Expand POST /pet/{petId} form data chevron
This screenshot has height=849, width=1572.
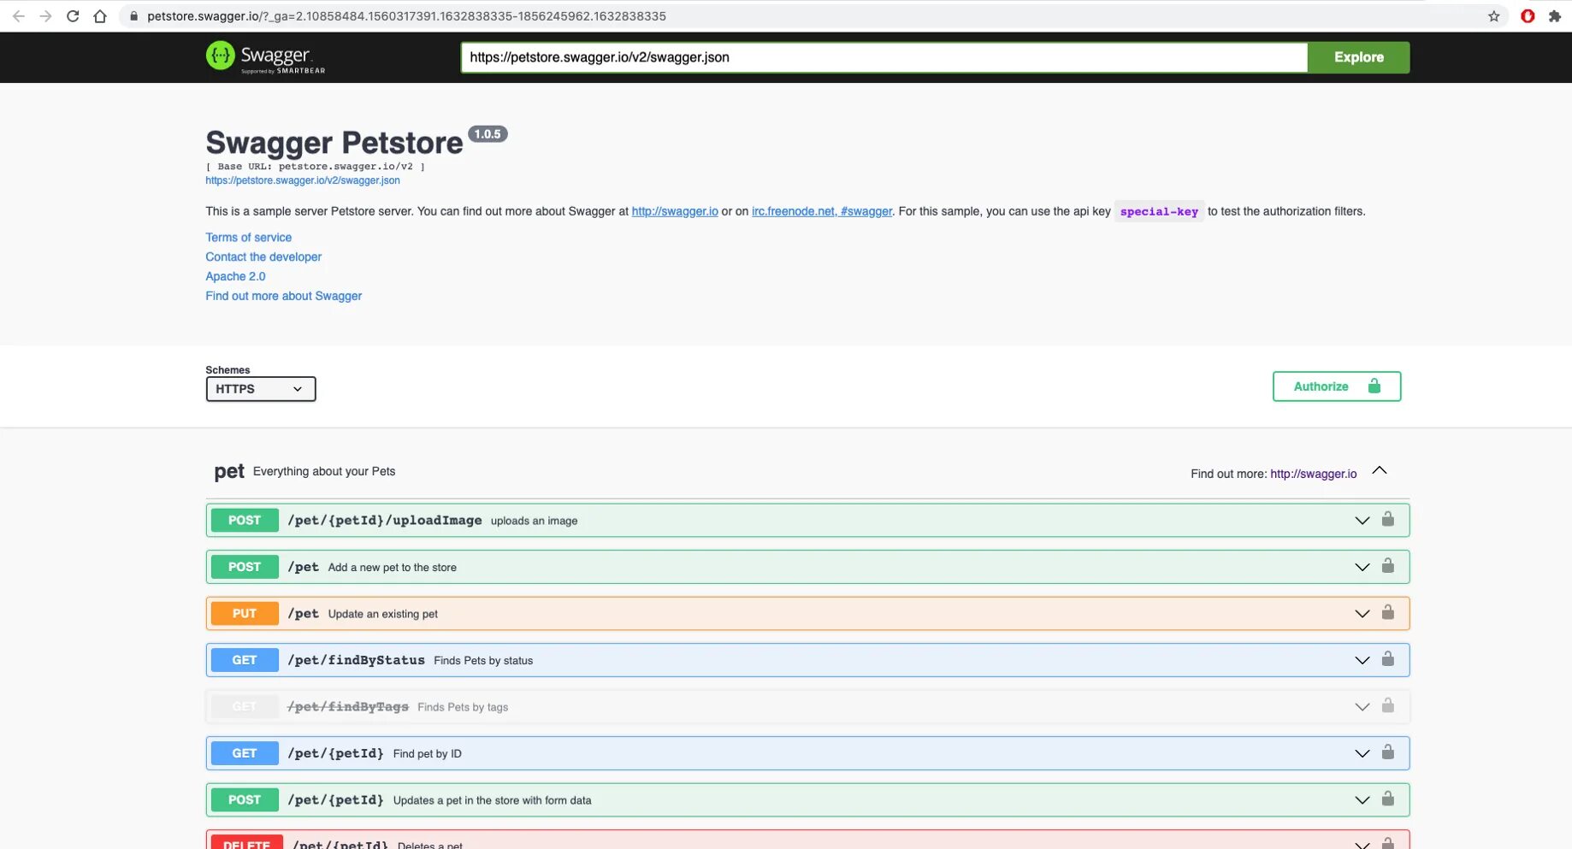1362,800
